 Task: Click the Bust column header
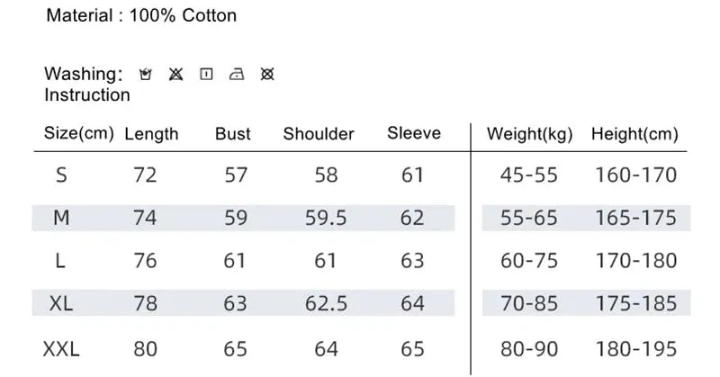[233, 134]
